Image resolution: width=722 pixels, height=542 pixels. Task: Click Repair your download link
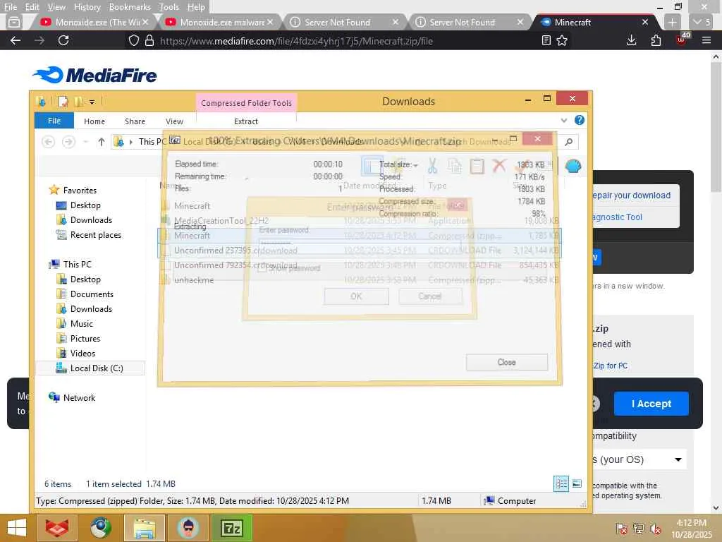[631, 195]
